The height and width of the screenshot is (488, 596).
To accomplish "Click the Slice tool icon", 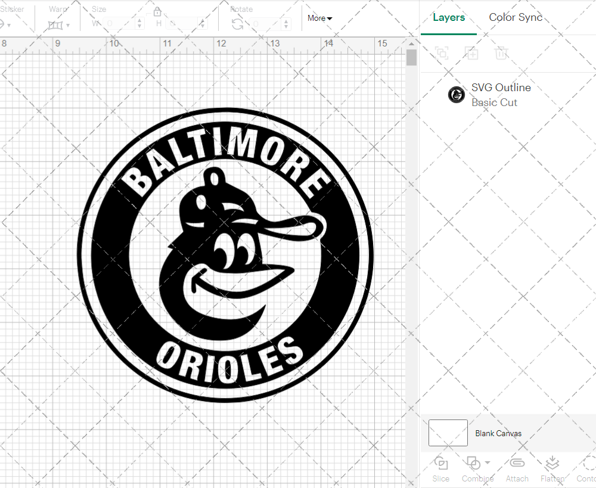I will pyautogui.click(x=441, y=463).
